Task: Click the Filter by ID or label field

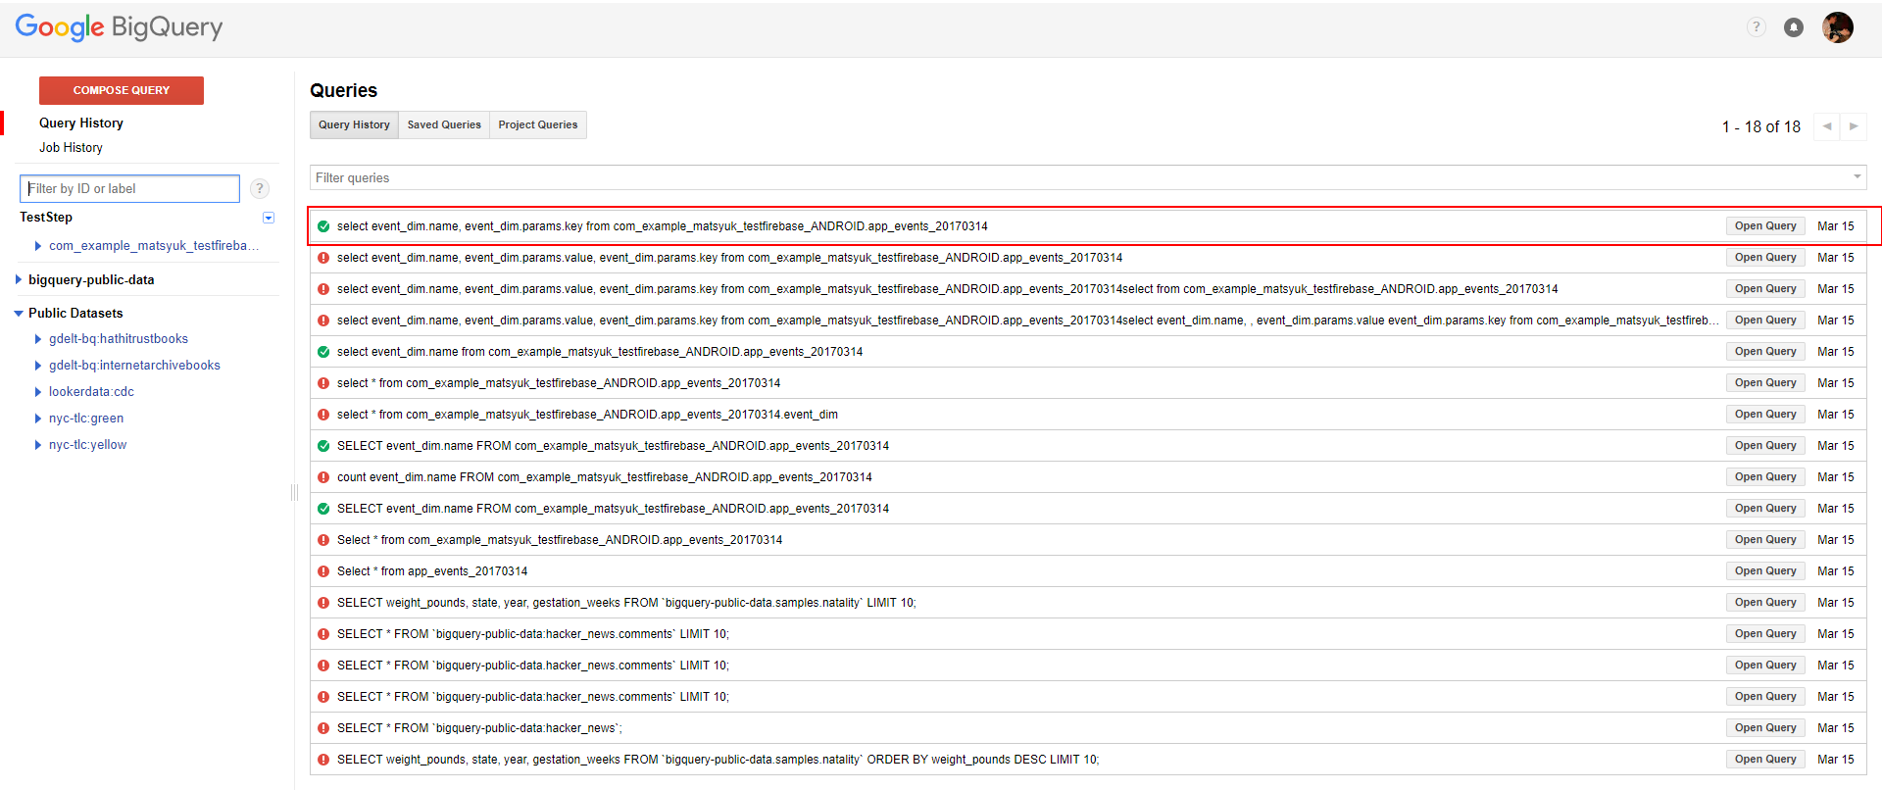Action: 129,188
